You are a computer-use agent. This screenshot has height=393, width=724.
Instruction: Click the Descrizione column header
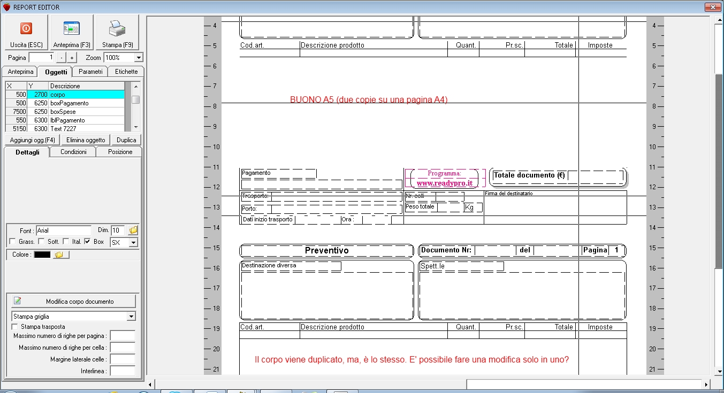pyautogui.click(x=87, y=86)
